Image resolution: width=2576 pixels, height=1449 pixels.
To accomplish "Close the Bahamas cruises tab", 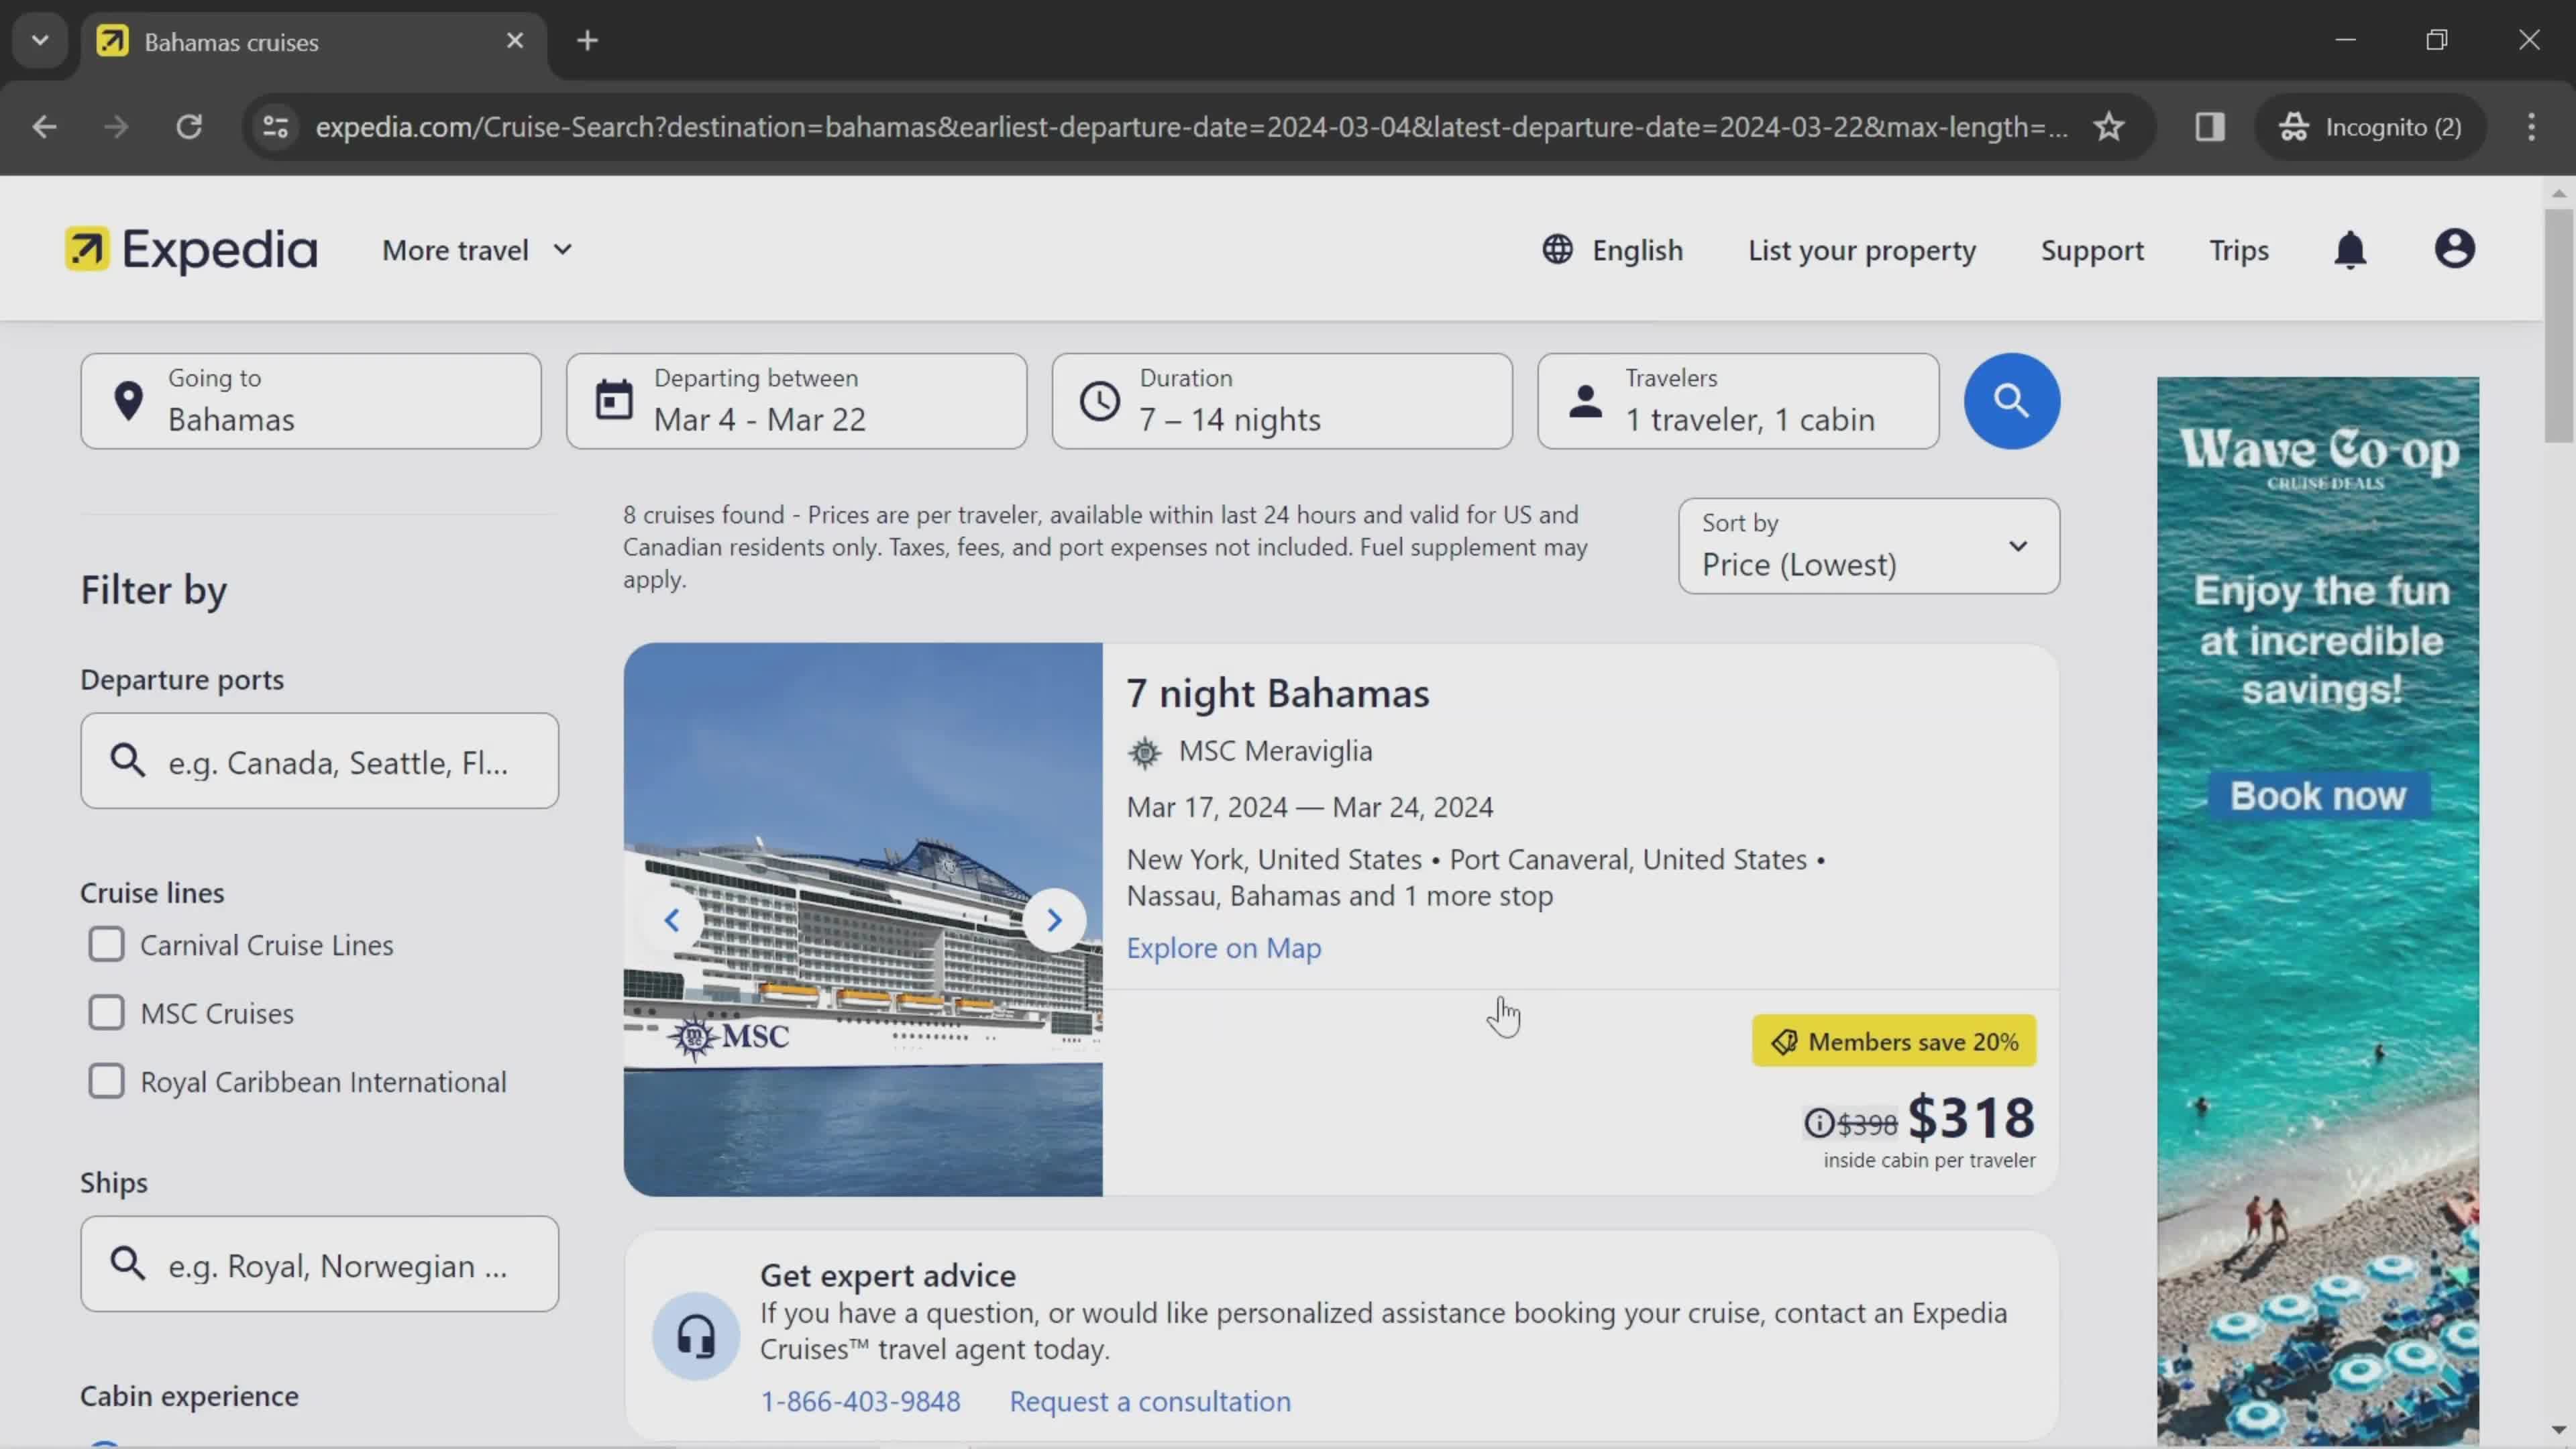I will [x=515, y=41].
